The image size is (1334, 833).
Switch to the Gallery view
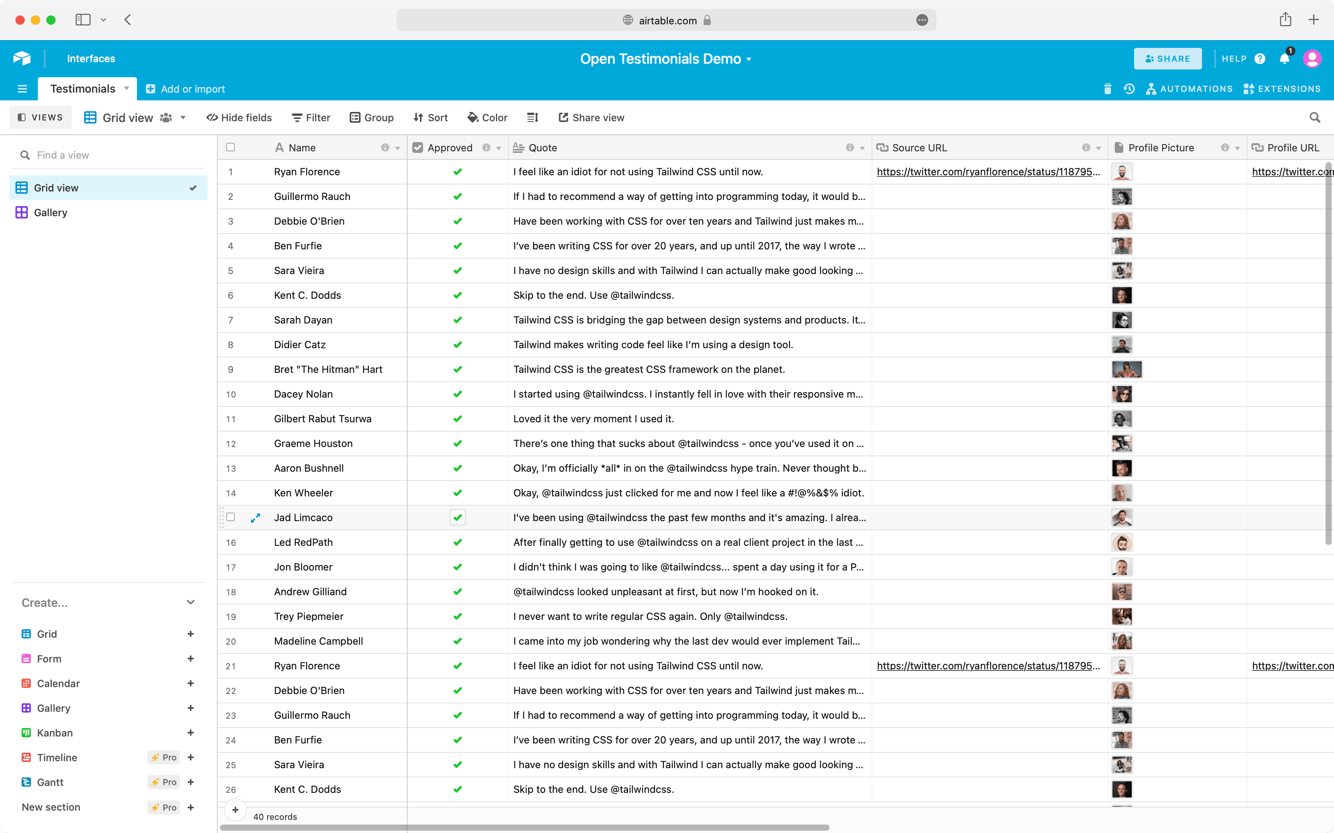point(51,213)
